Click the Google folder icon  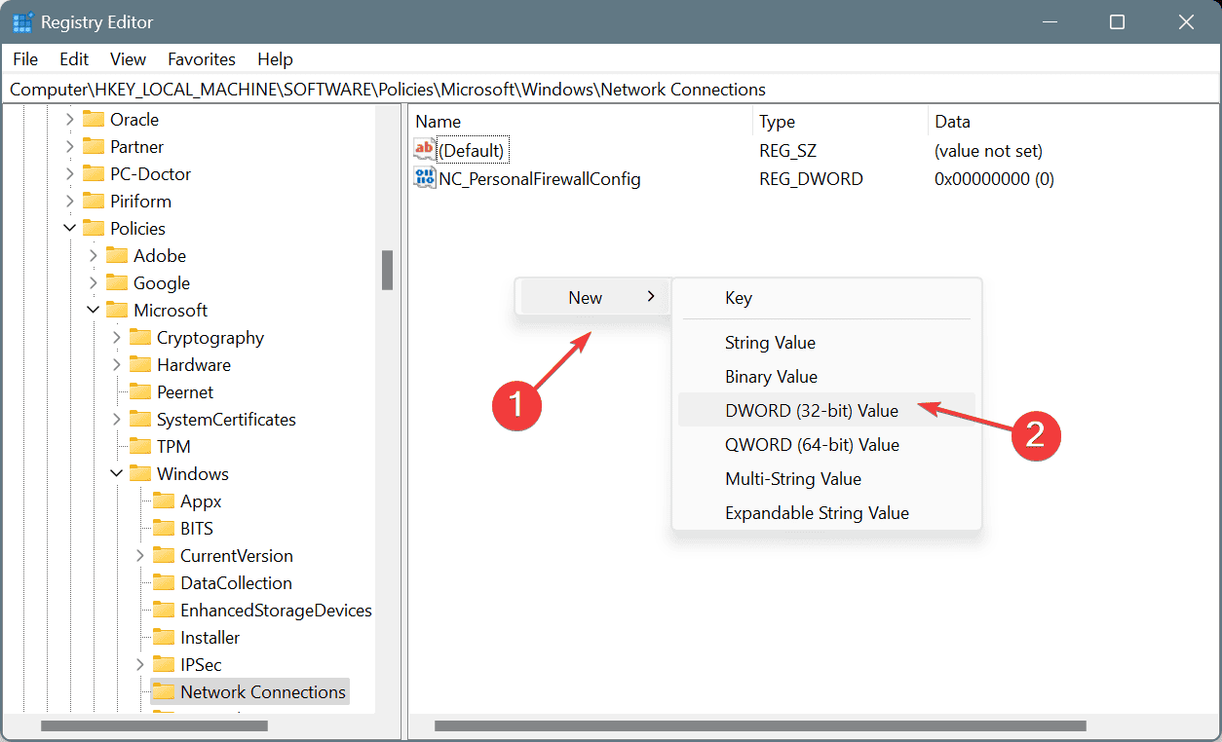[x=117, y=282]
